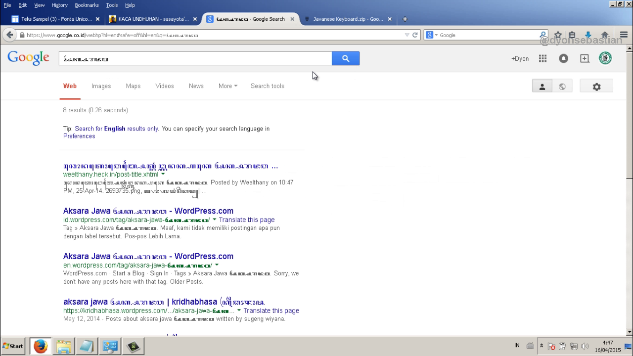Image resolution: width=633 pixels, height=356 pixels.
Task: Switch to Javanese Keyboard.zip tab
Action: click(x=348, y=19)
